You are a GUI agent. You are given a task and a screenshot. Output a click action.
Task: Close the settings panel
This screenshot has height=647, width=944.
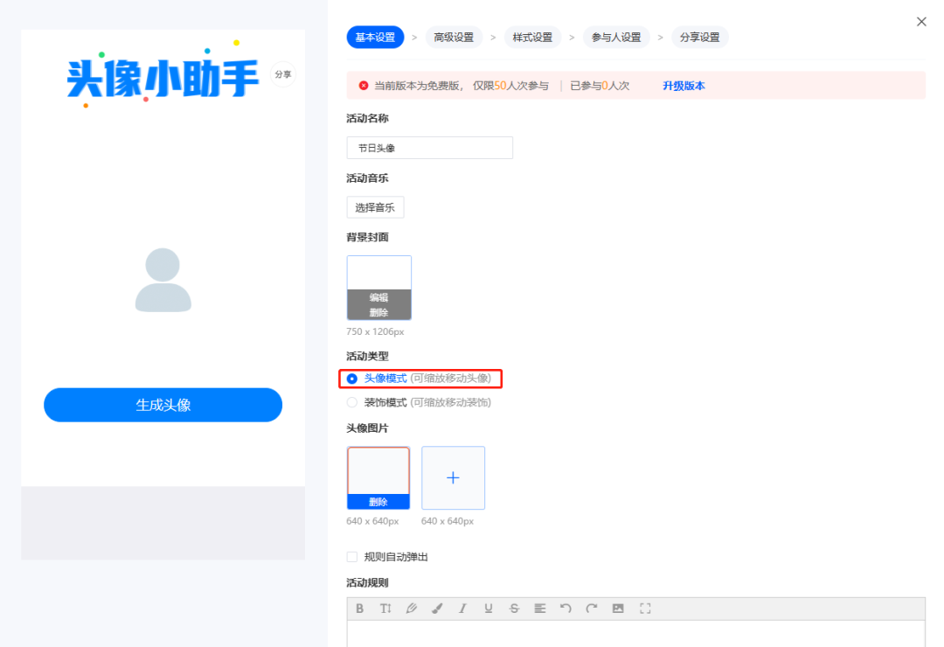[921, 22]
